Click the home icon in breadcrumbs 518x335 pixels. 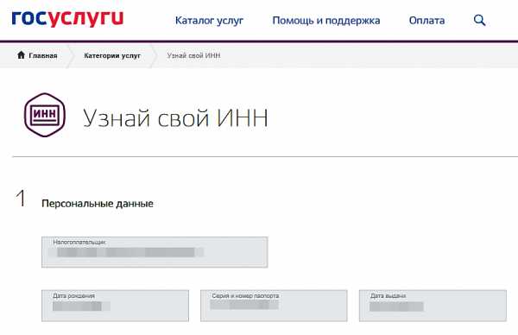point(21,55)
